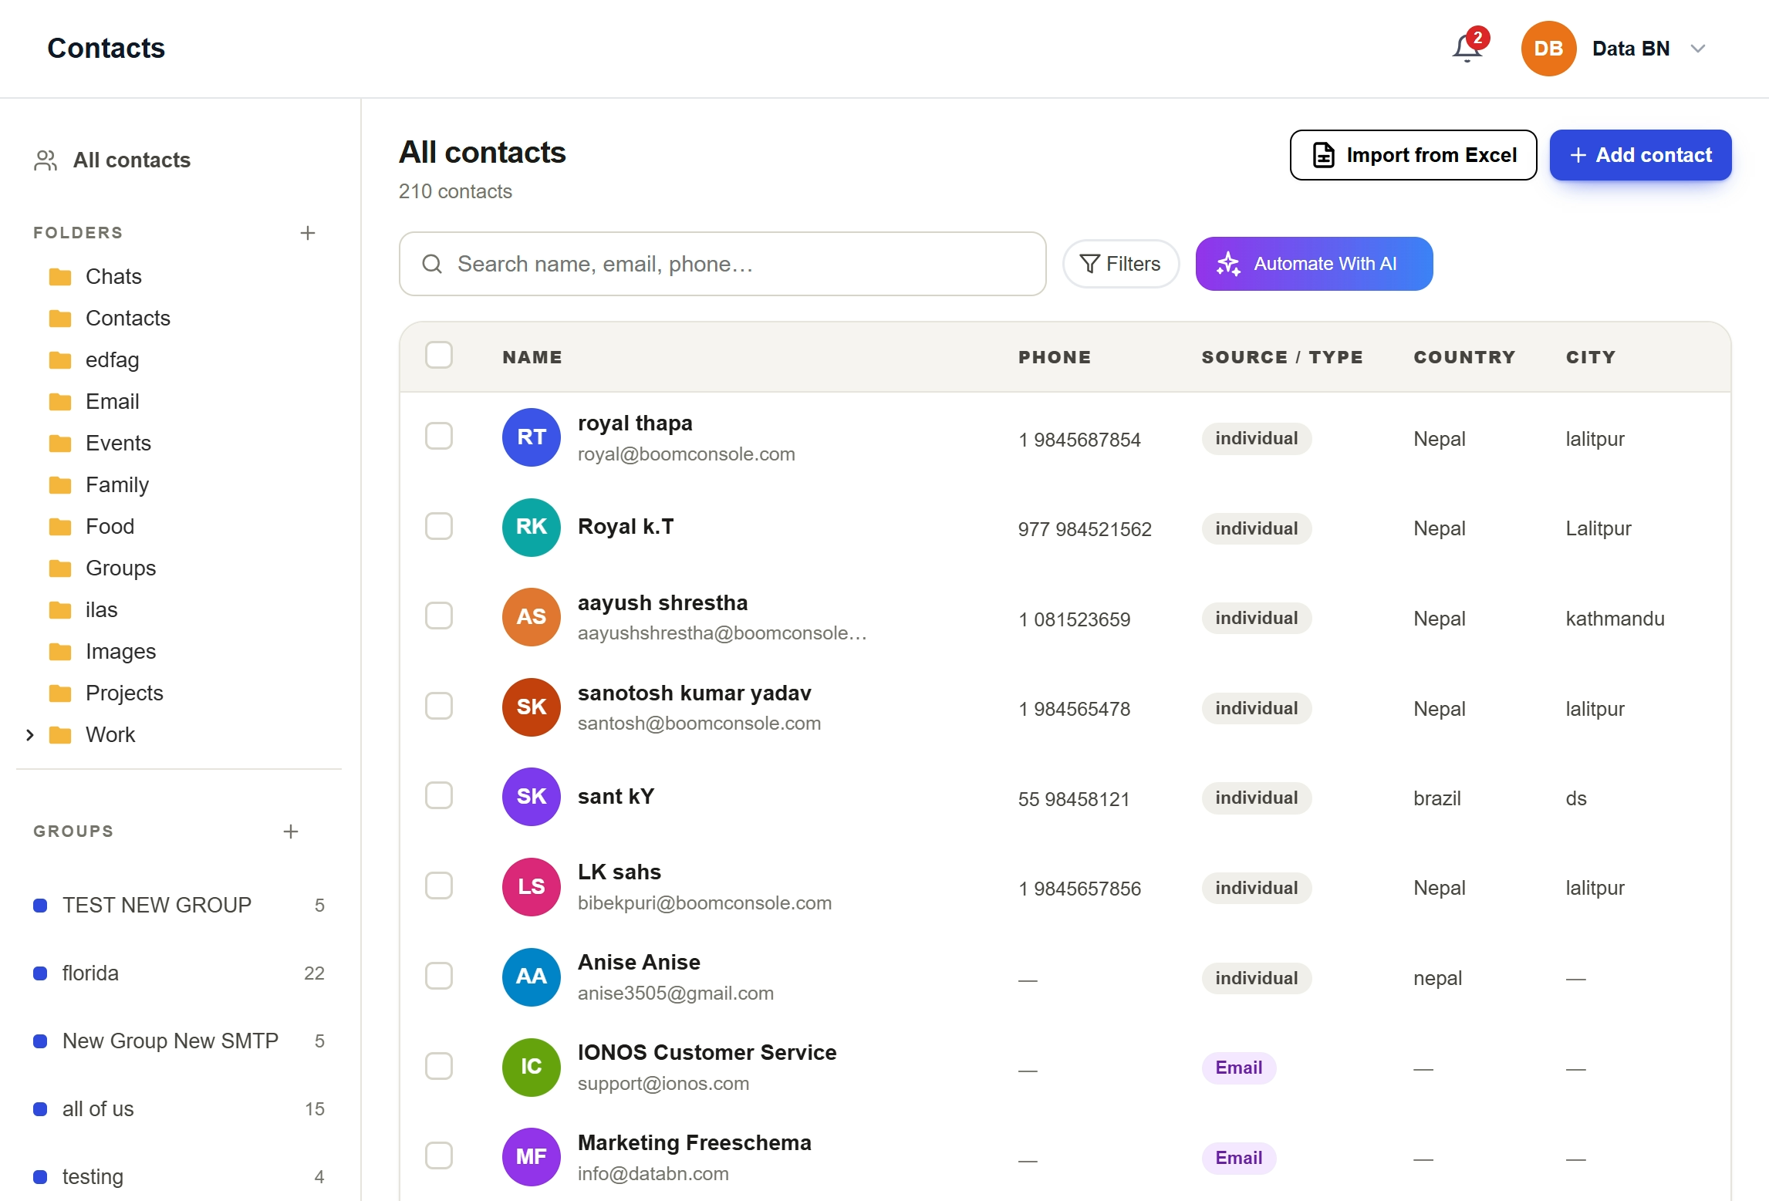
Task: Check the LK sahs row checkbox
Action: (439, 886)
